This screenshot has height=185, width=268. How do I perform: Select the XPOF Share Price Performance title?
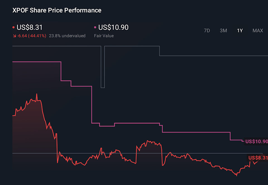[56, 10]
